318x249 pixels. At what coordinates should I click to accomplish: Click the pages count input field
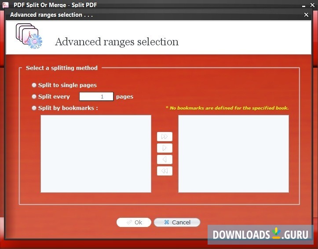tap(96, 96)
